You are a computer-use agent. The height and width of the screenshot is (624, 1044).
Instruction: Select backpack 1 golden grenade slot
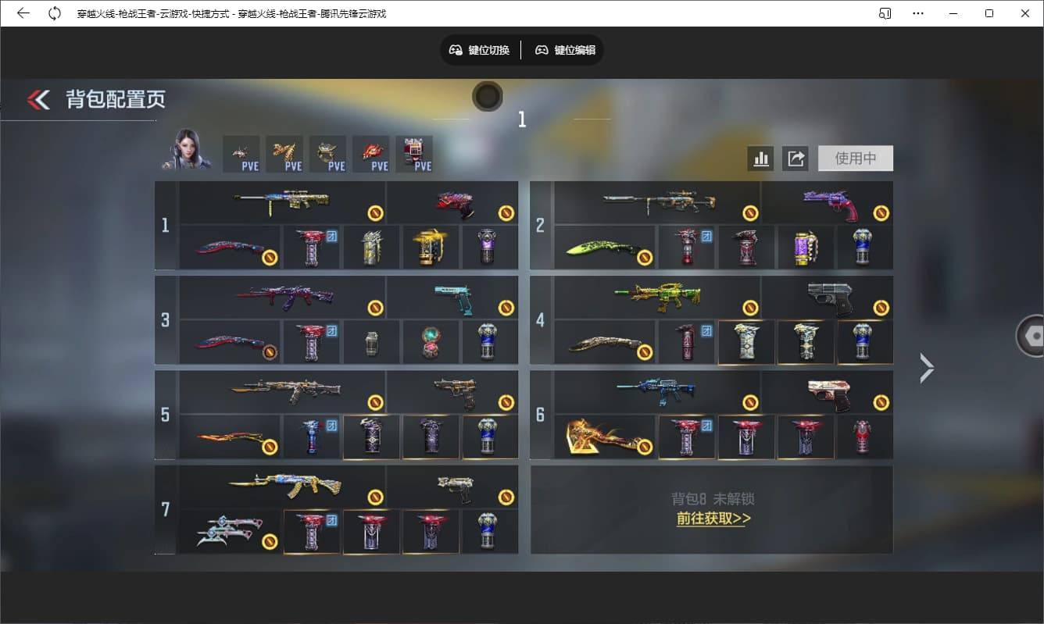431,248
